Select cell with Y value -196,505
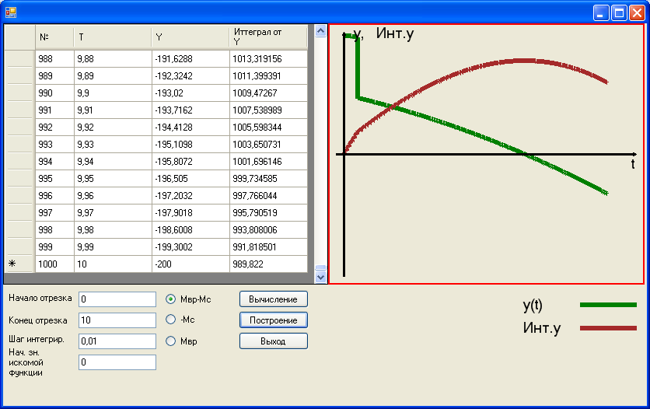This screenshot has width=650, height=409. [190, 179]
